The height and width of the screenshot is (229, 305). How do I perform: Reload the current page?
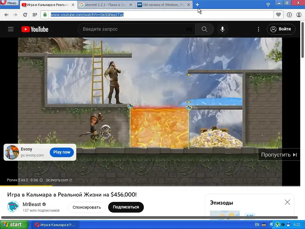click(25, 15)
